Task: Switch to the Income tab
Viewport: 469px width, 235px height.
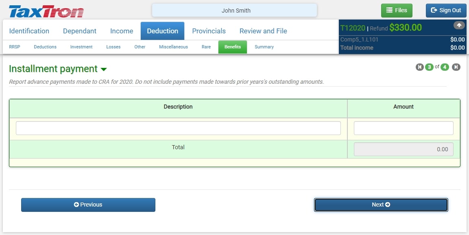Action: pyautogui.click(x=122, y=31)
